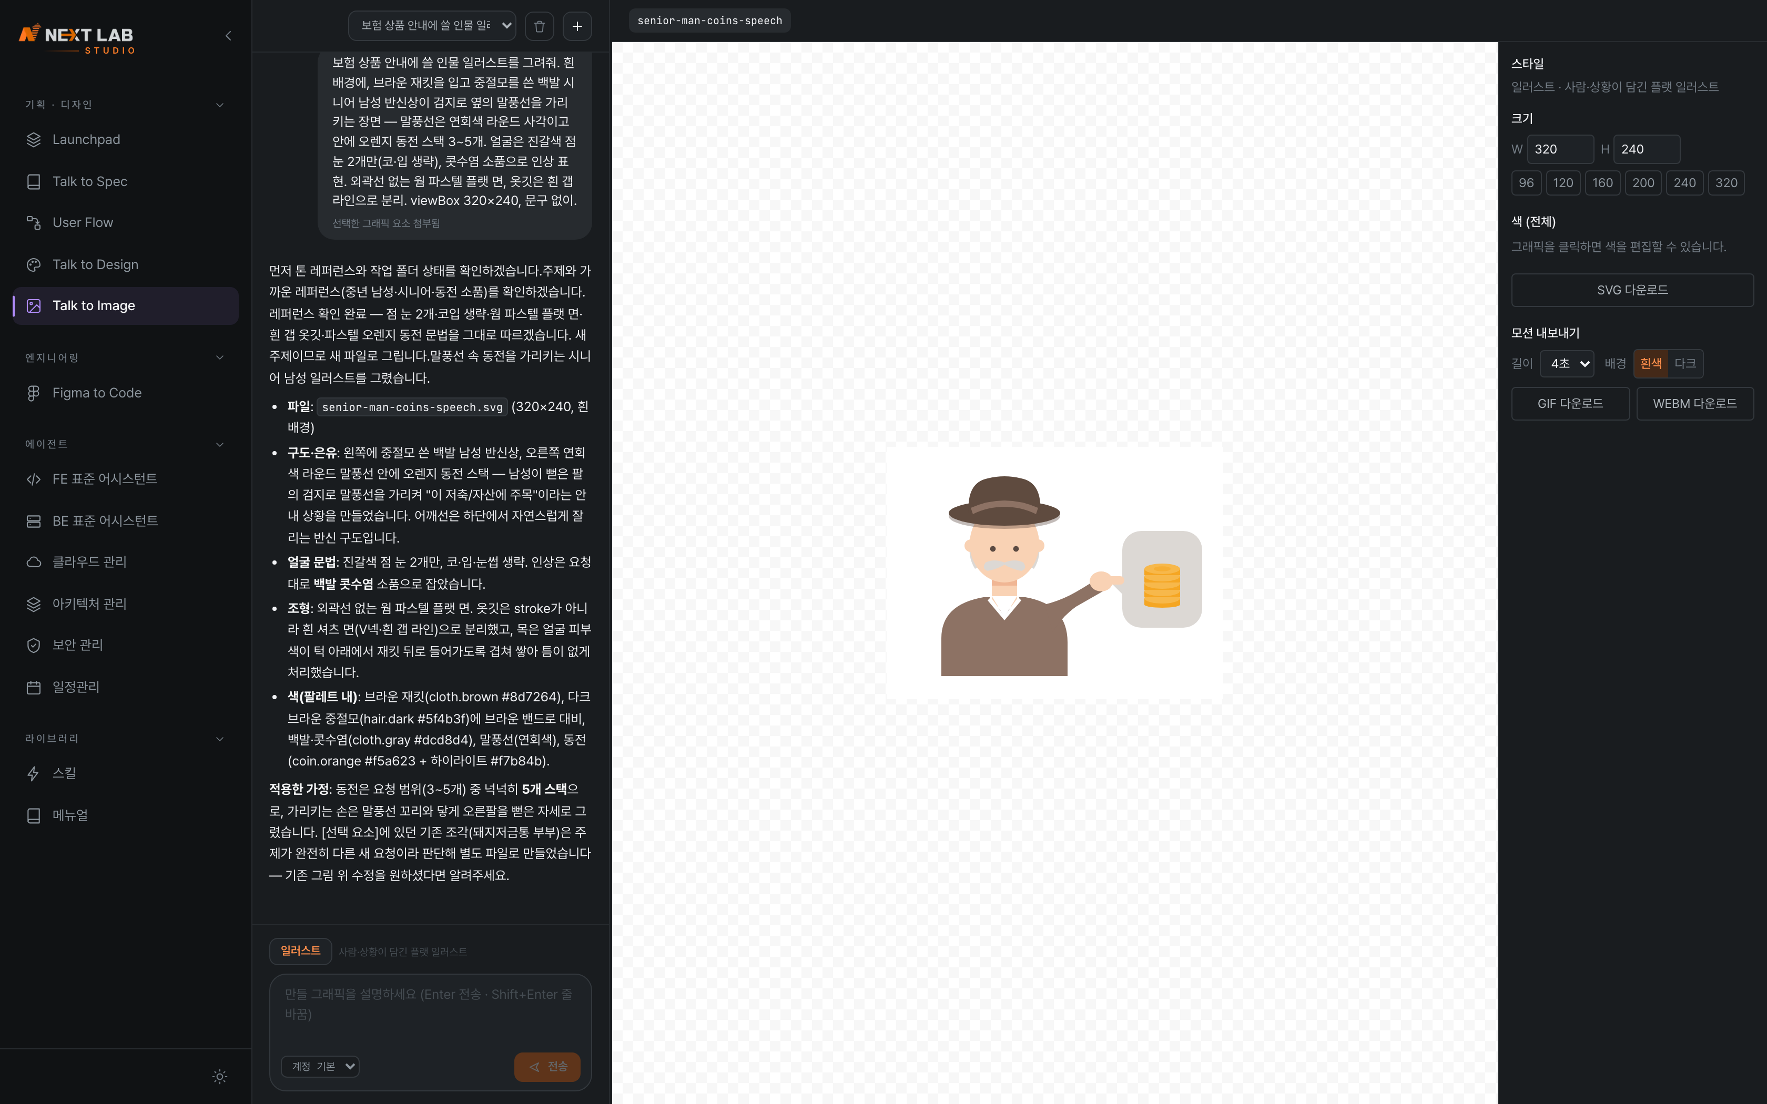Click the SVG 다운로드 button

click(x=1632, y=290)
